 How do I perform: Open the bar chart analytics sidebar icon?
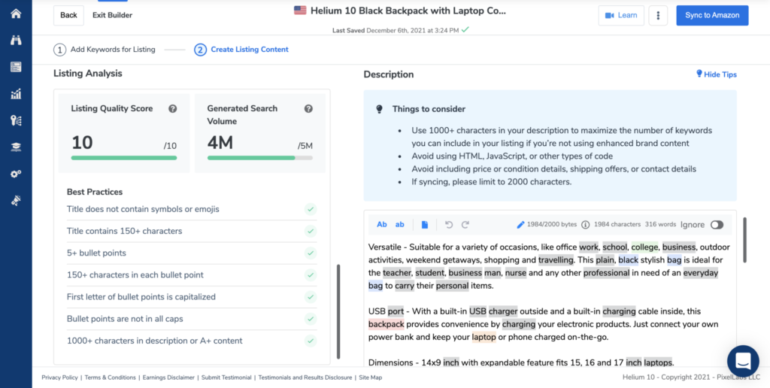[16, 94]
